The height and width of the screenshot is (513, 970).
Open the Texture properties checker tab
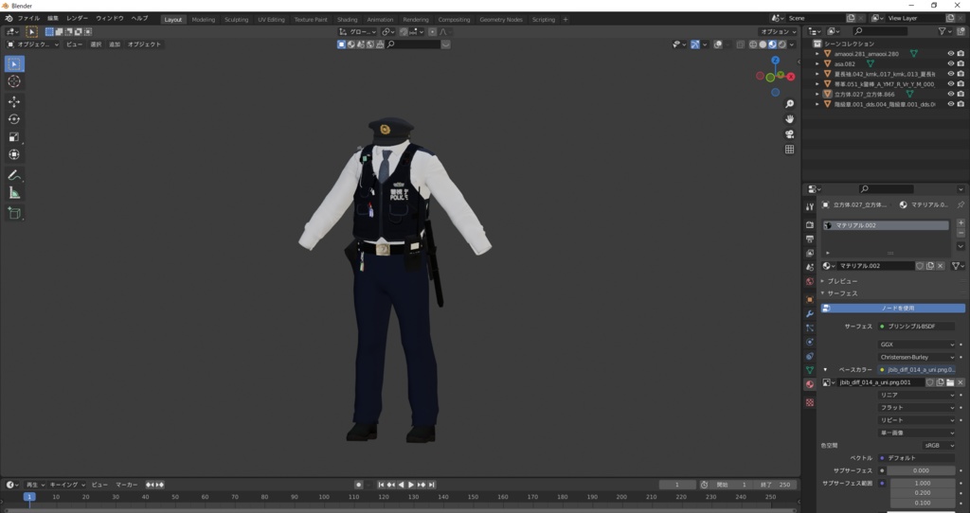[810, 402]
